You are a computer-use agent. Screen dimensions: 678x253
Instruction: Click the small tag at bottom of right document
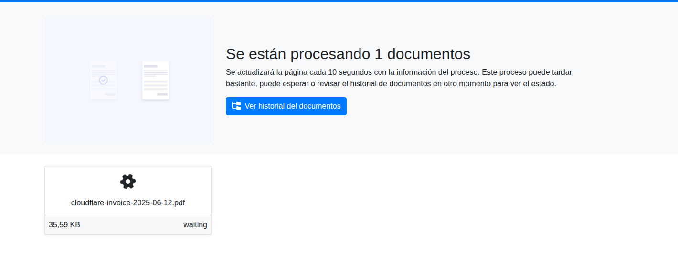pyautogui.click(x=162, y=94)
